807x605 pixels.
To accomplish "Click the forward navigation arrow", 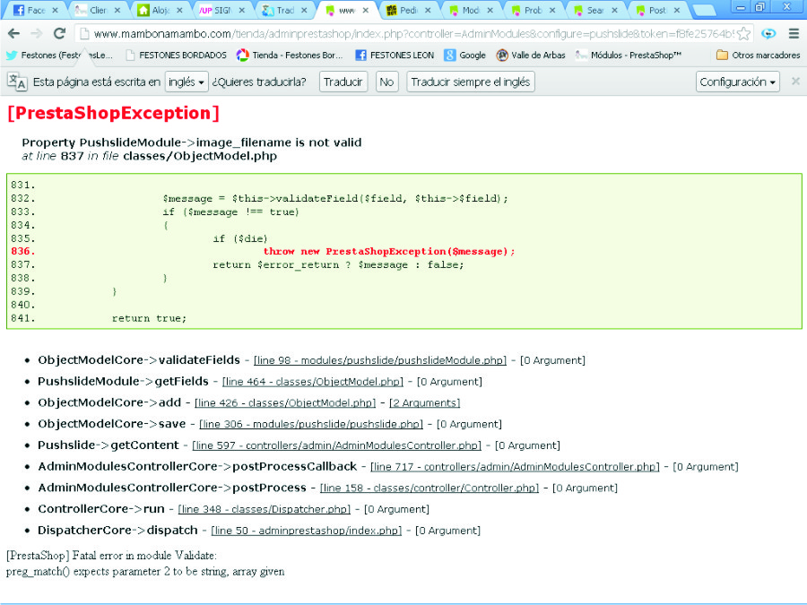I will (37, 33).
